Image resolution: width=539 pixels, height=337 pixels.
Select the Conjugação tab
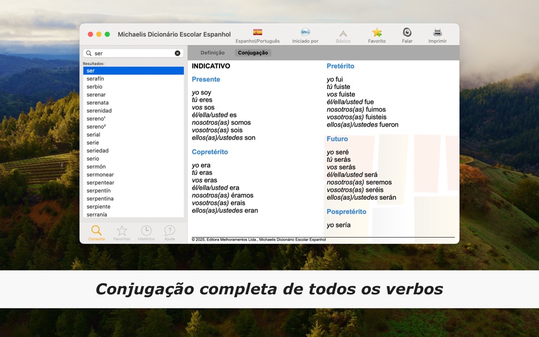[252, 53]
